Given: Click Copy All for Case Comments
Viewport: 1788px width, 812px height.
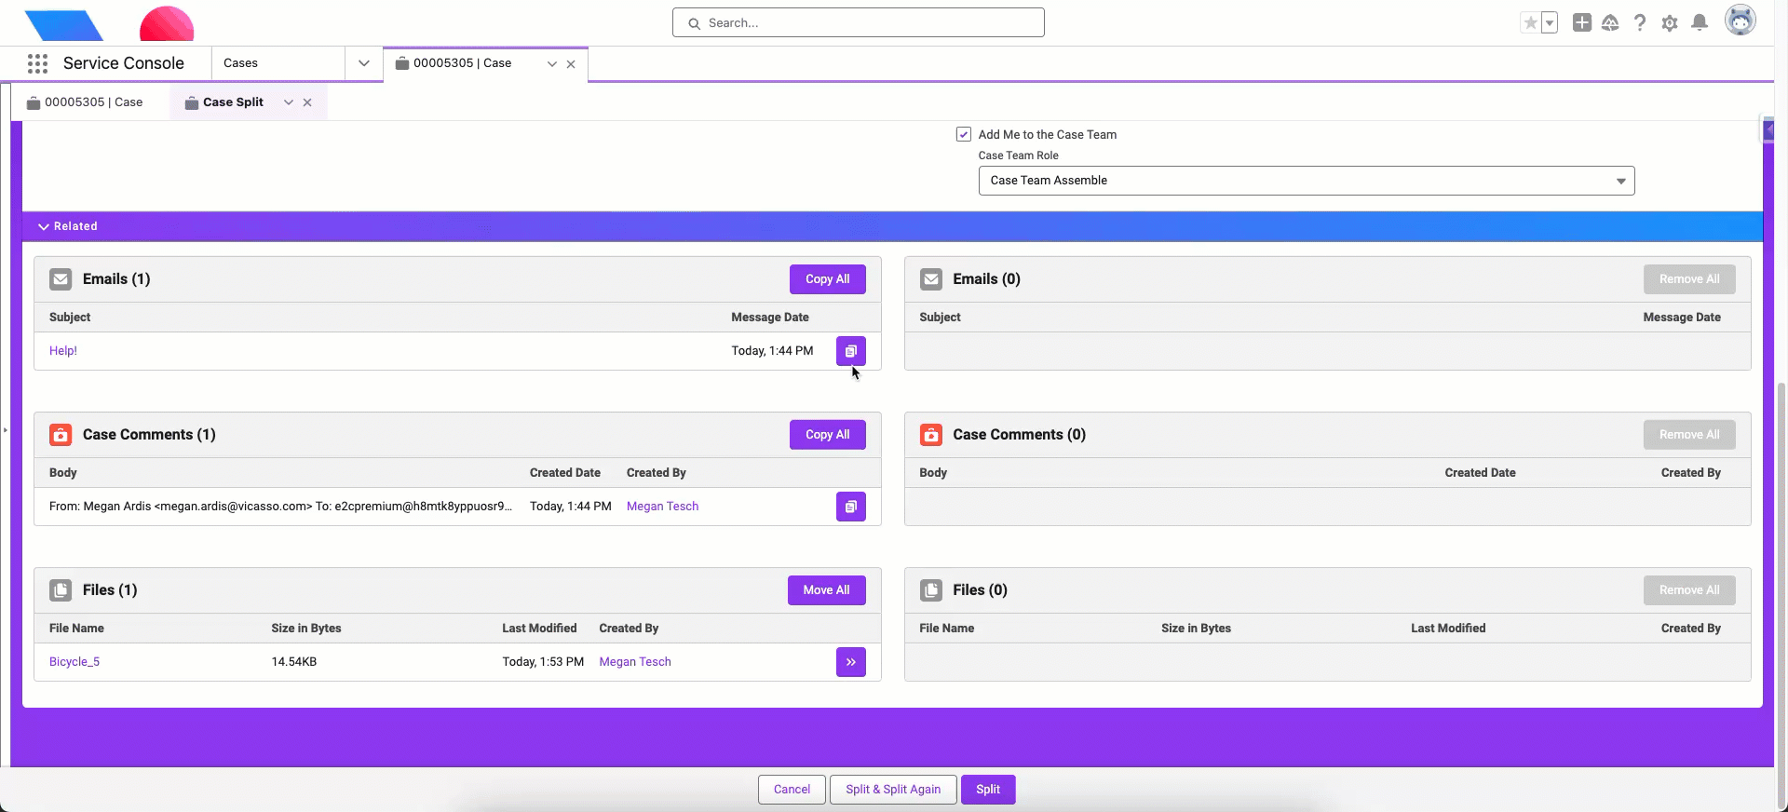Looking at the screenshot, I should tap(828, 435).
